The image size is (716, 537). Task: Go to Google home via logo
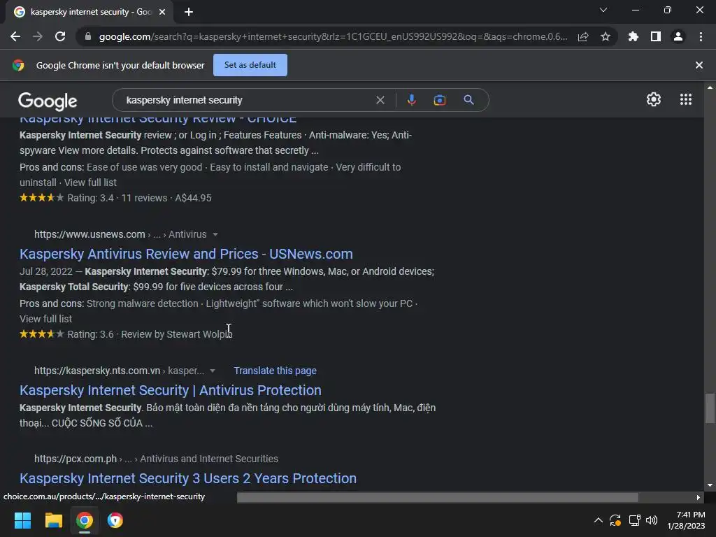(48, 101)
